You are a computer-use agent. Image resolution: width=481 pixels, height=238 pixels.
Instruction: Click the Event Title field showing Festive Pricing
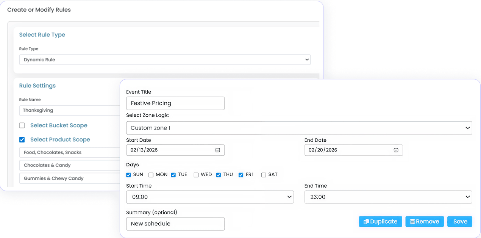[175, 103]
